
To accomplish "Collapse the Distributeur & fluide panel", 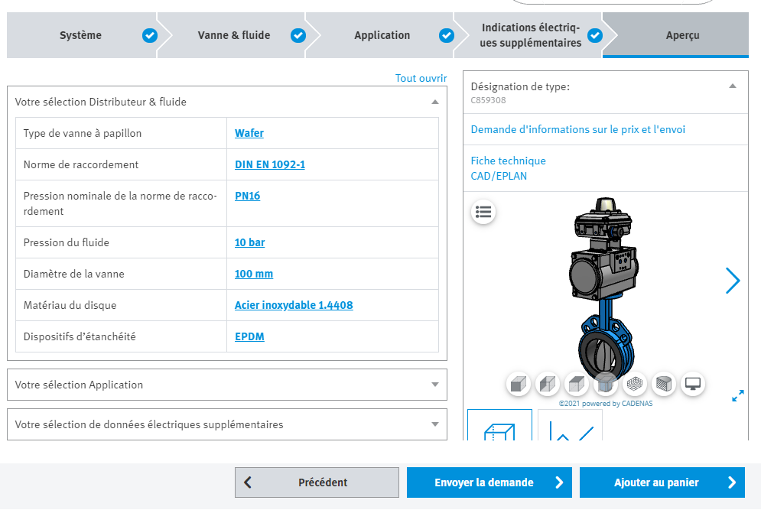I will [435, 101].
